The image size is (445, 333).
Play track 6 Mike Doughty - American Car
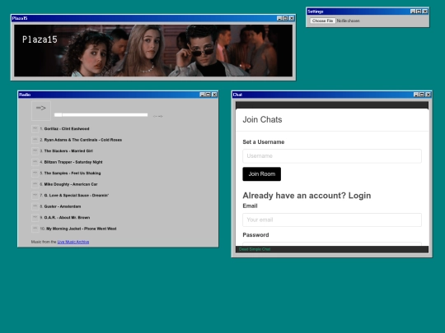click(35, 184)
